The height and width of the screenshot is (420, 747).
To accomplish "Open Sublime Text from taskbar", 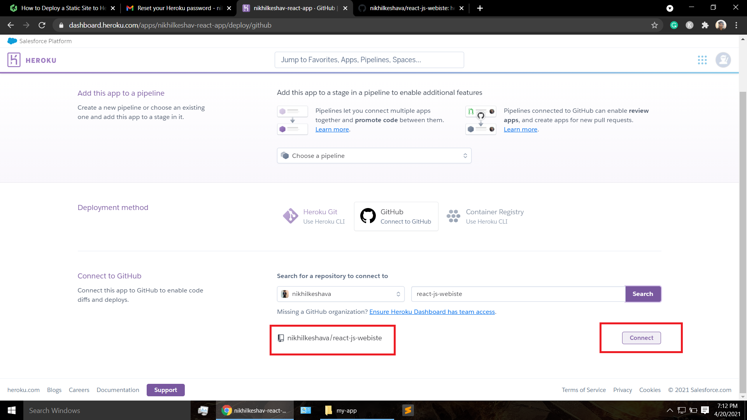I will click(x=408, y=410).
